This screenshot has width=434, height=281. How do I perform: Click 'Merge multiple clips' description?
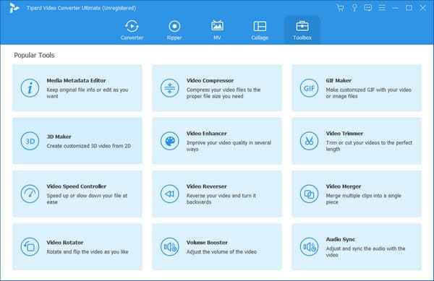click(363, 199)
